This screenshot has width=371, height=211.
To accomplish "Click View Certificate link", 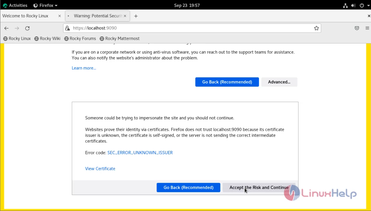I will (x=100, y=169).
